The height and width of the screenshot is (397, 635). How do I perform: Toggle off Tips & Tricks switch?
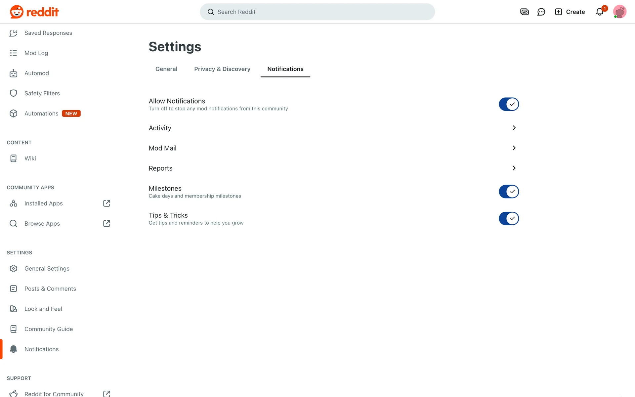coord(509,218)
